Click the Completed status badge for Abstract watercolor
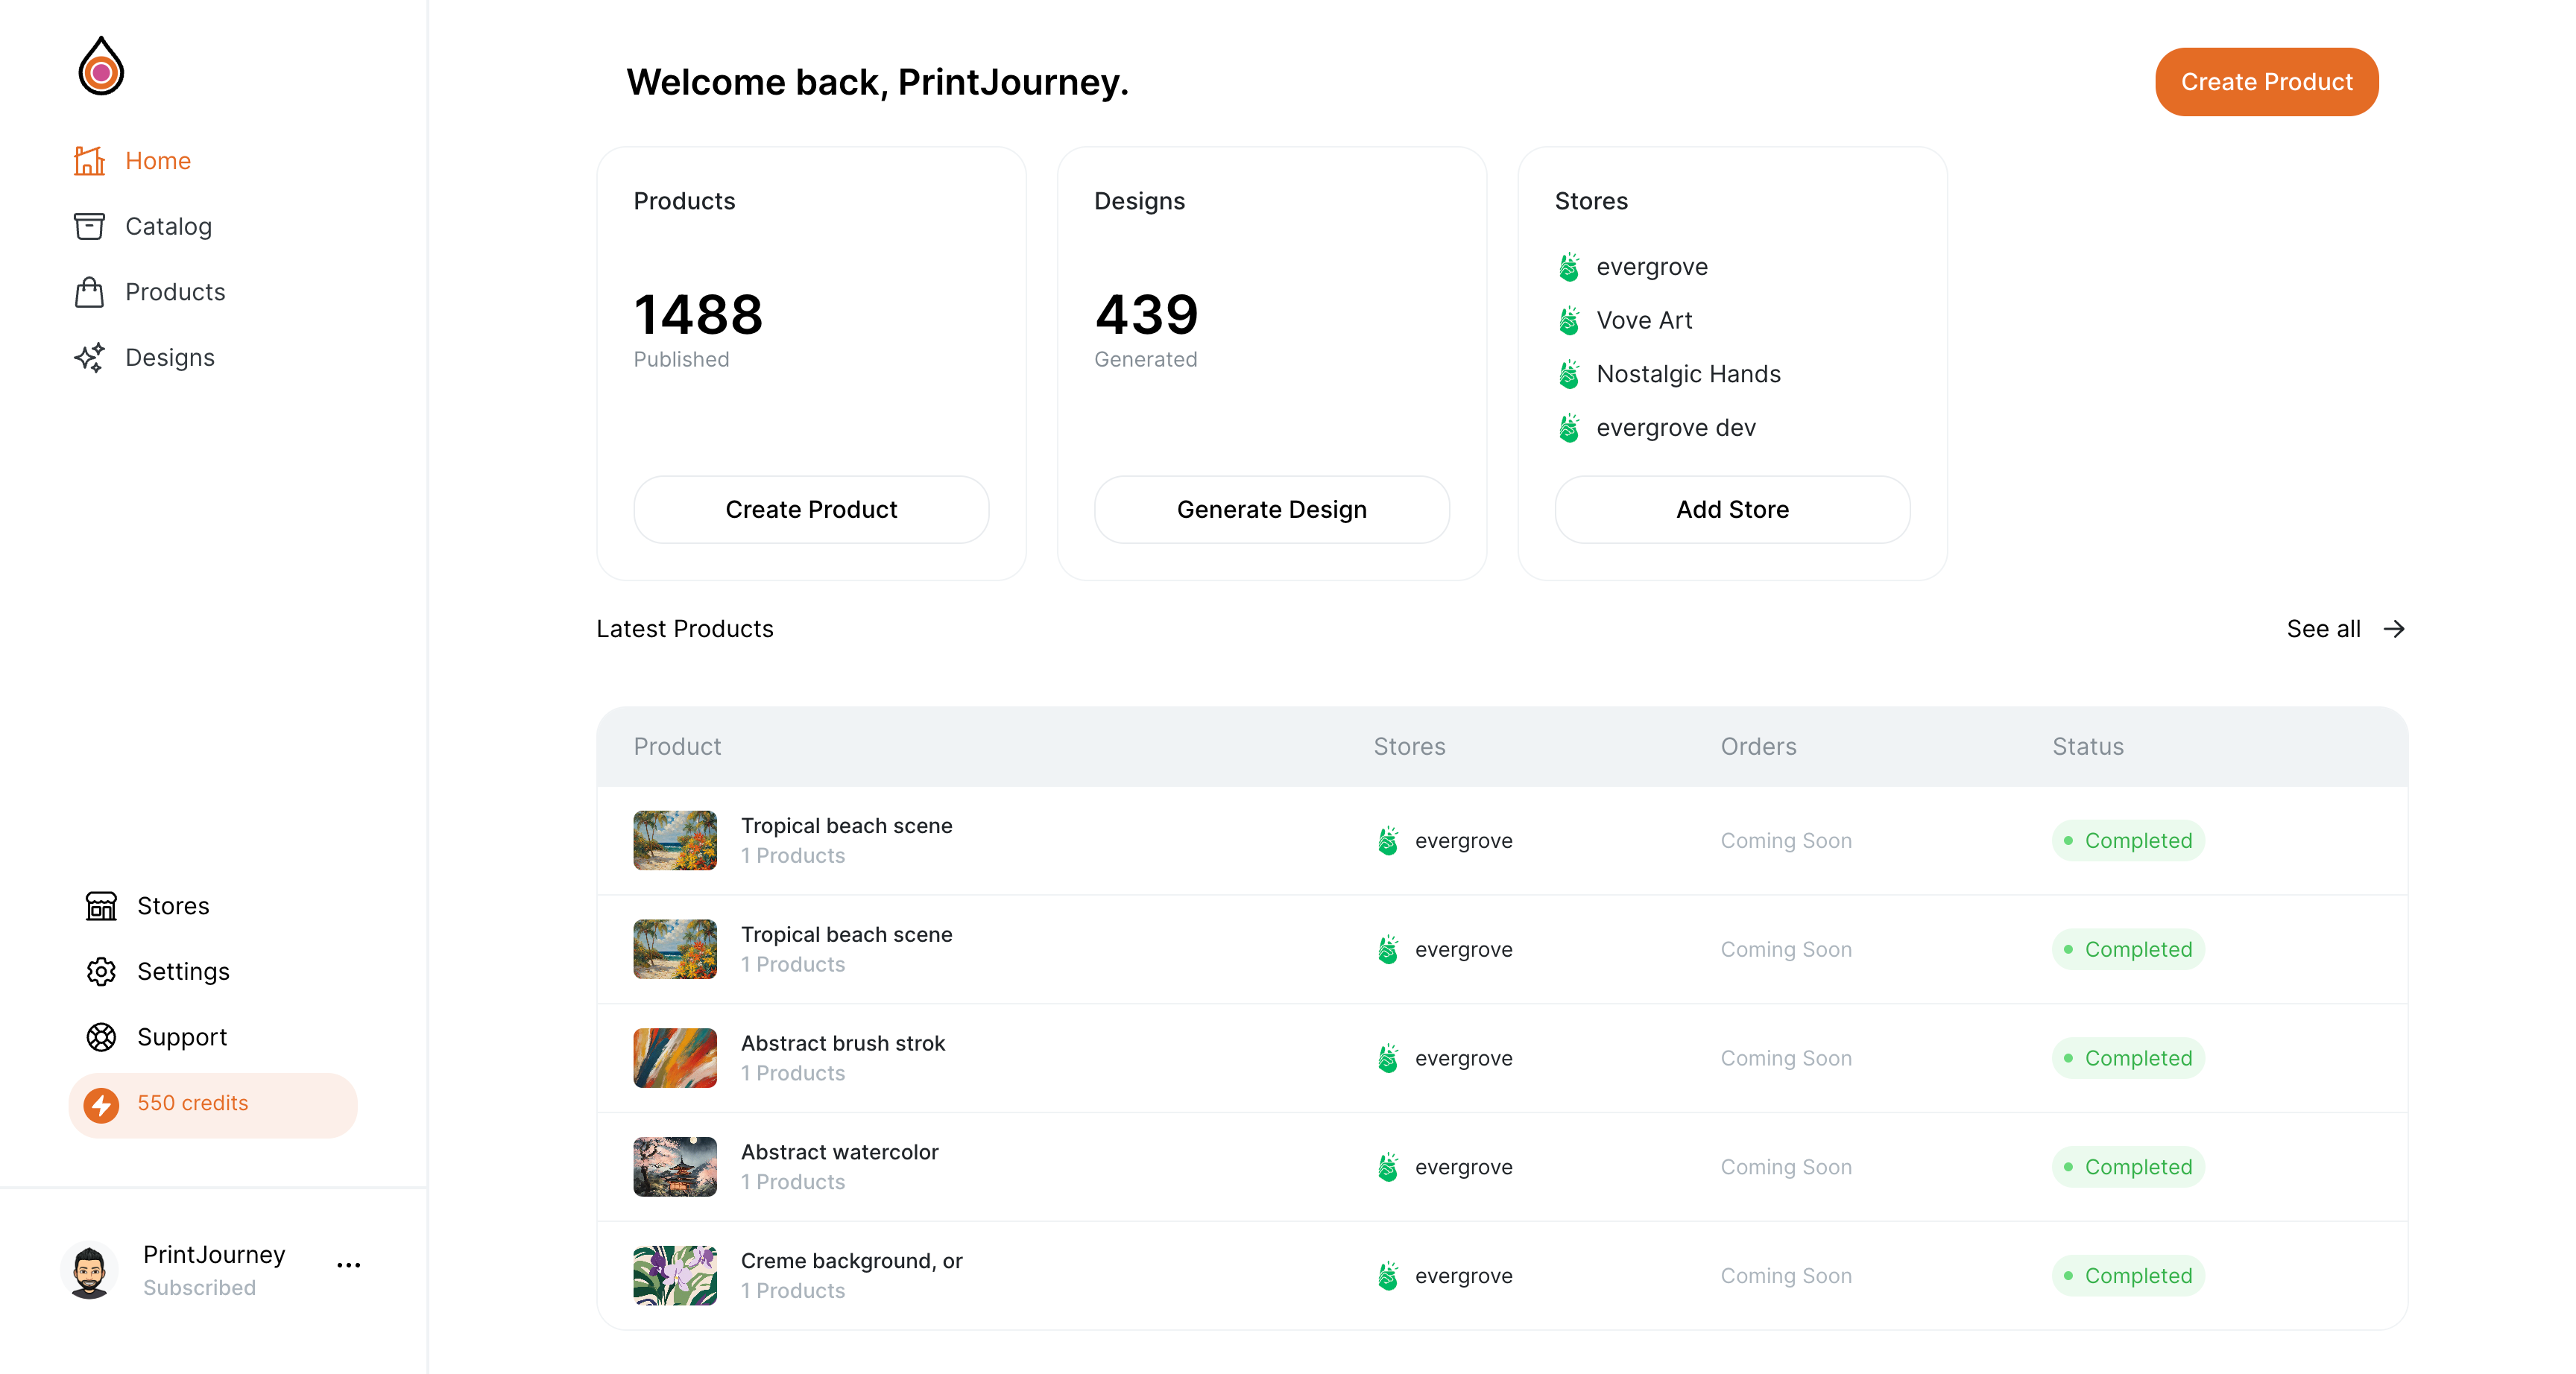Viewport: 2576px width, 1374px height. click(x=2128, y=1166)
